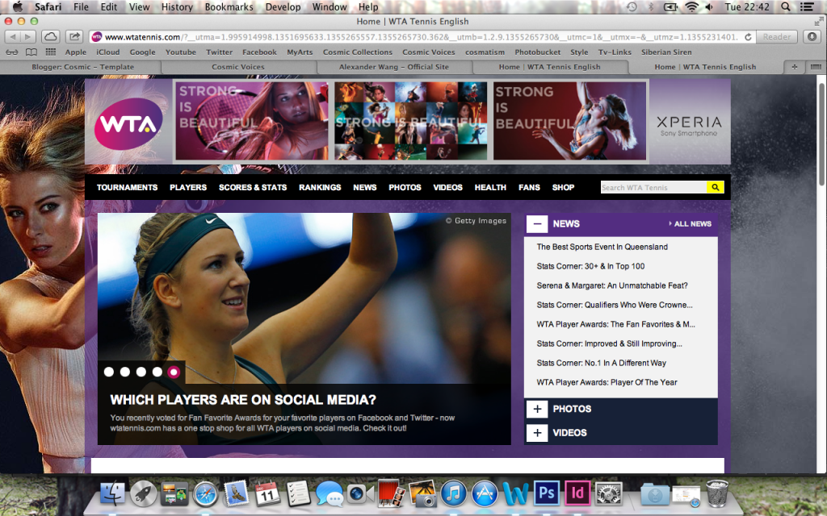Open the App Store from the Dock

point(485,494)
